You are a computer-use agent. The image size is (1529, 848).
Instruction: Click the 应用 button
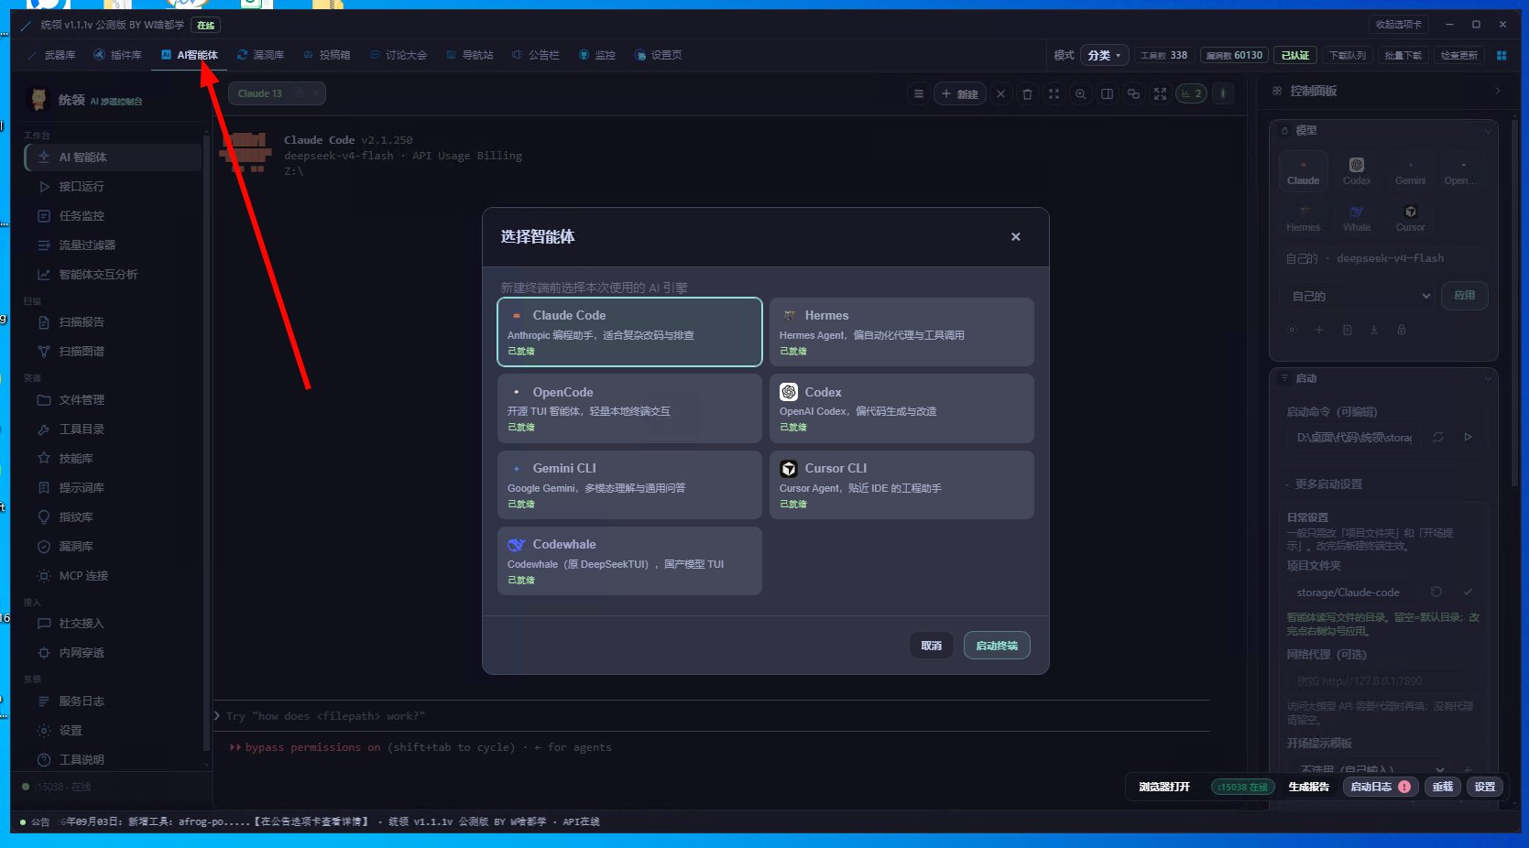(x=1465, y=295)
